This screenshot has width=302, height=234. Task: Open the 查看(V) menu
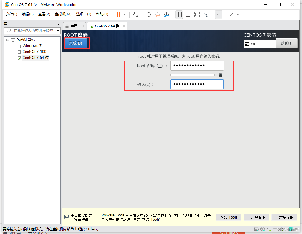tap(44, 14)
